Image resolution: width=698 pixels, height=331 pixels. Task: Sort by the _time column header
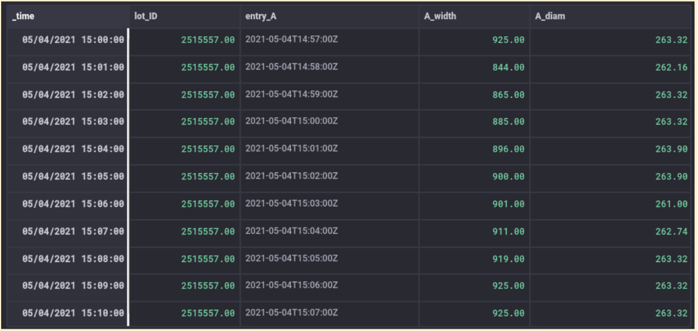(66, 17)
